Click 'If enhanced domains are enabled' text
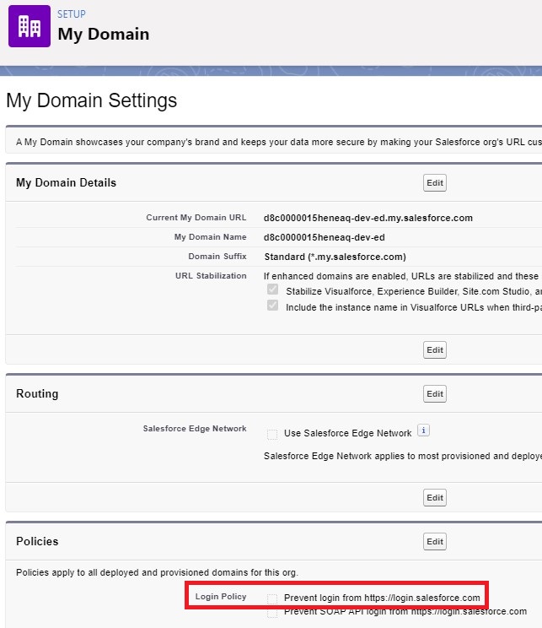The width and height of the screenshot is (542, 628). click(x=402, y=276)
